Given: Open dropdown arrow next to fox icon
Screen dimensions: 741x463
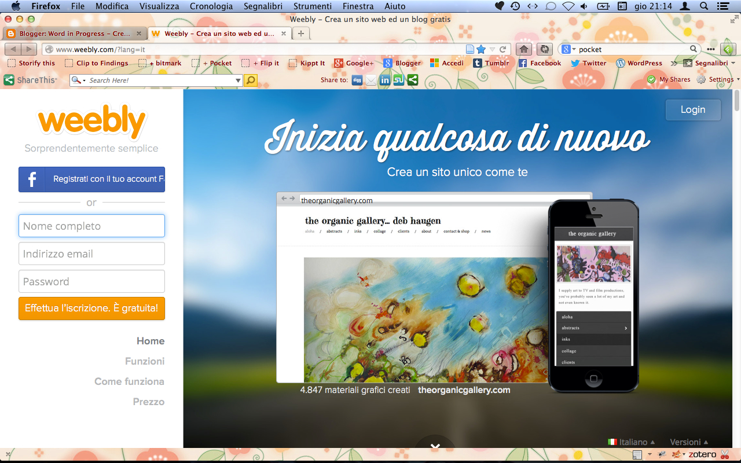Looking at the screenshot, I should [x=684, y=455].
